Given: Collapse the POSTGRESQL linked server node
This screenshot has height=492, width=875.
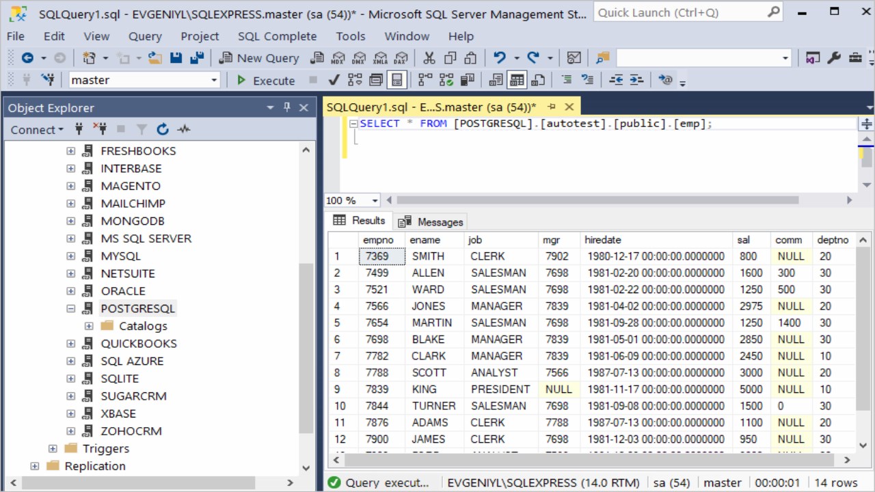Looking at the screenshot, I should pyautogui.click(x=70, y=308).
